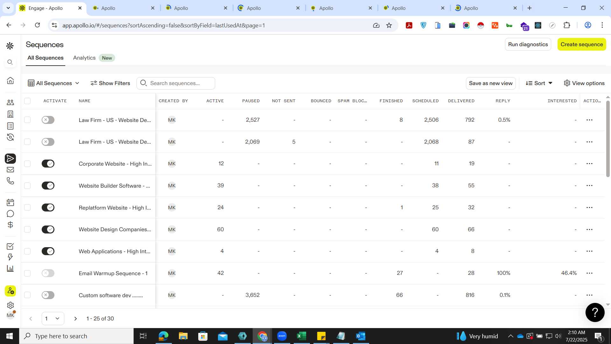Open the MK profile avatar menu
Image resolution: width=611 pixels, height=344 pixels.
pyautogui.click(x=10, y=315)
